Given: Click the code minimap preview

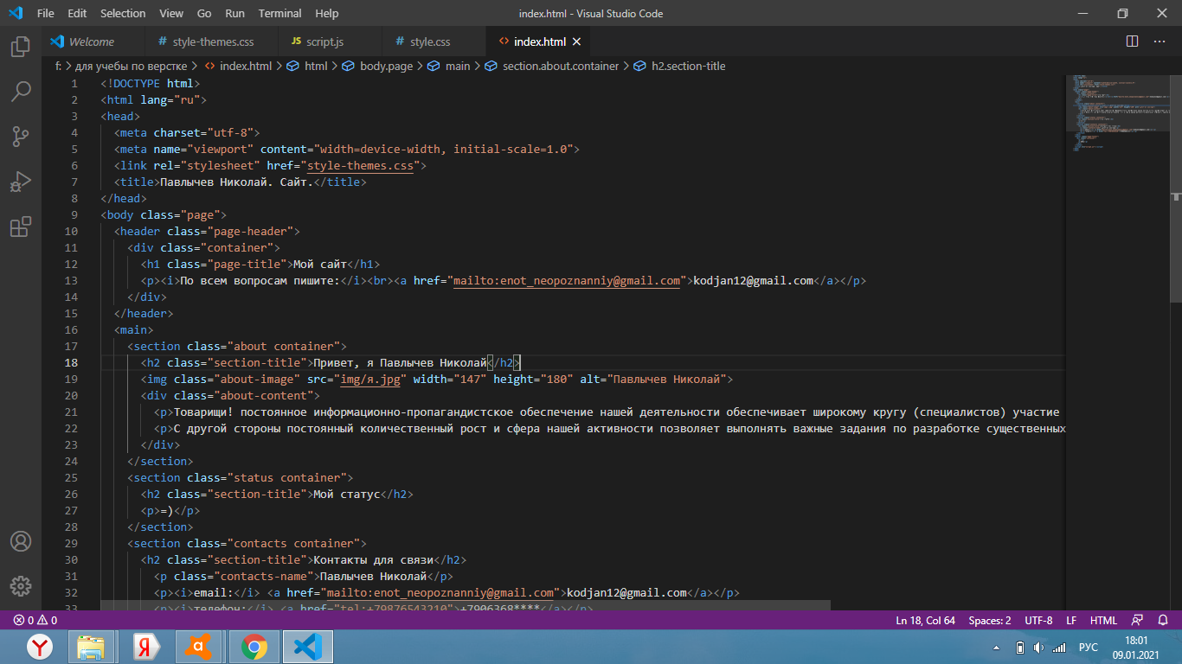Looking at the screenshot, I should point(1116,112).
